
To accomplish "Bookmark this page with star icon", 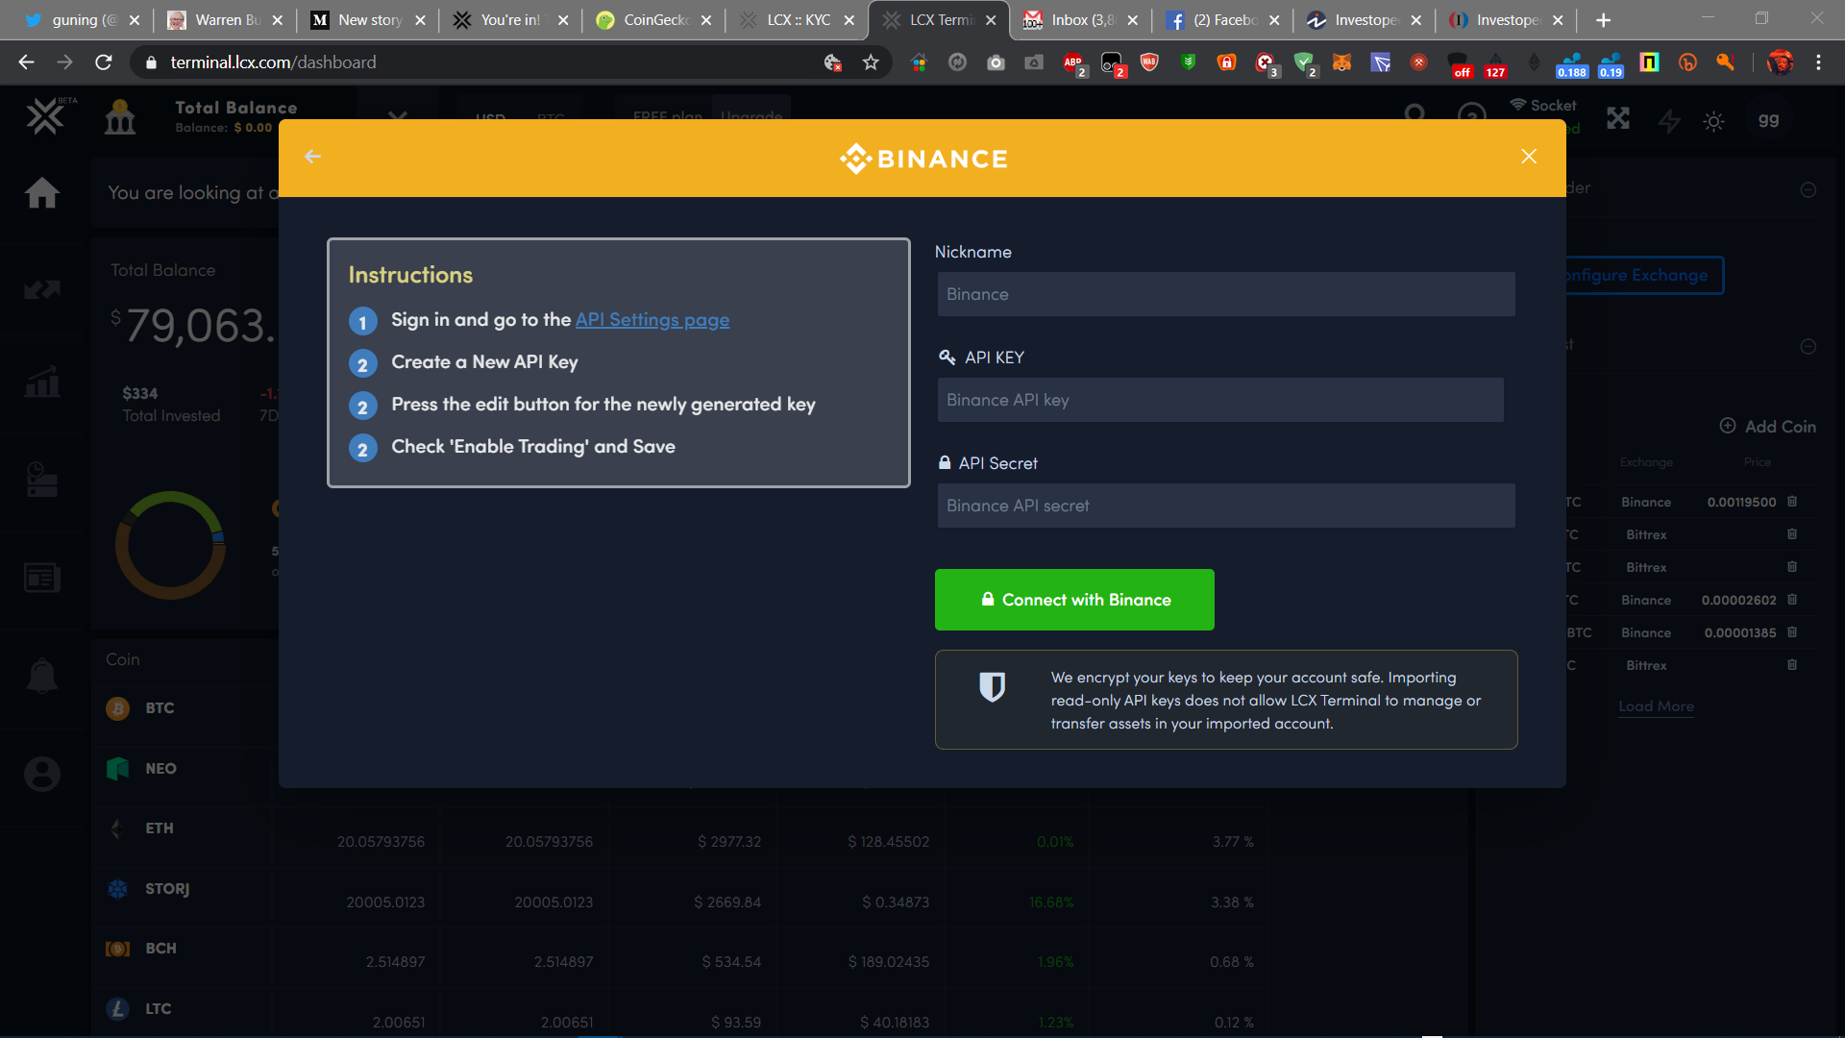I will [871, 62].
